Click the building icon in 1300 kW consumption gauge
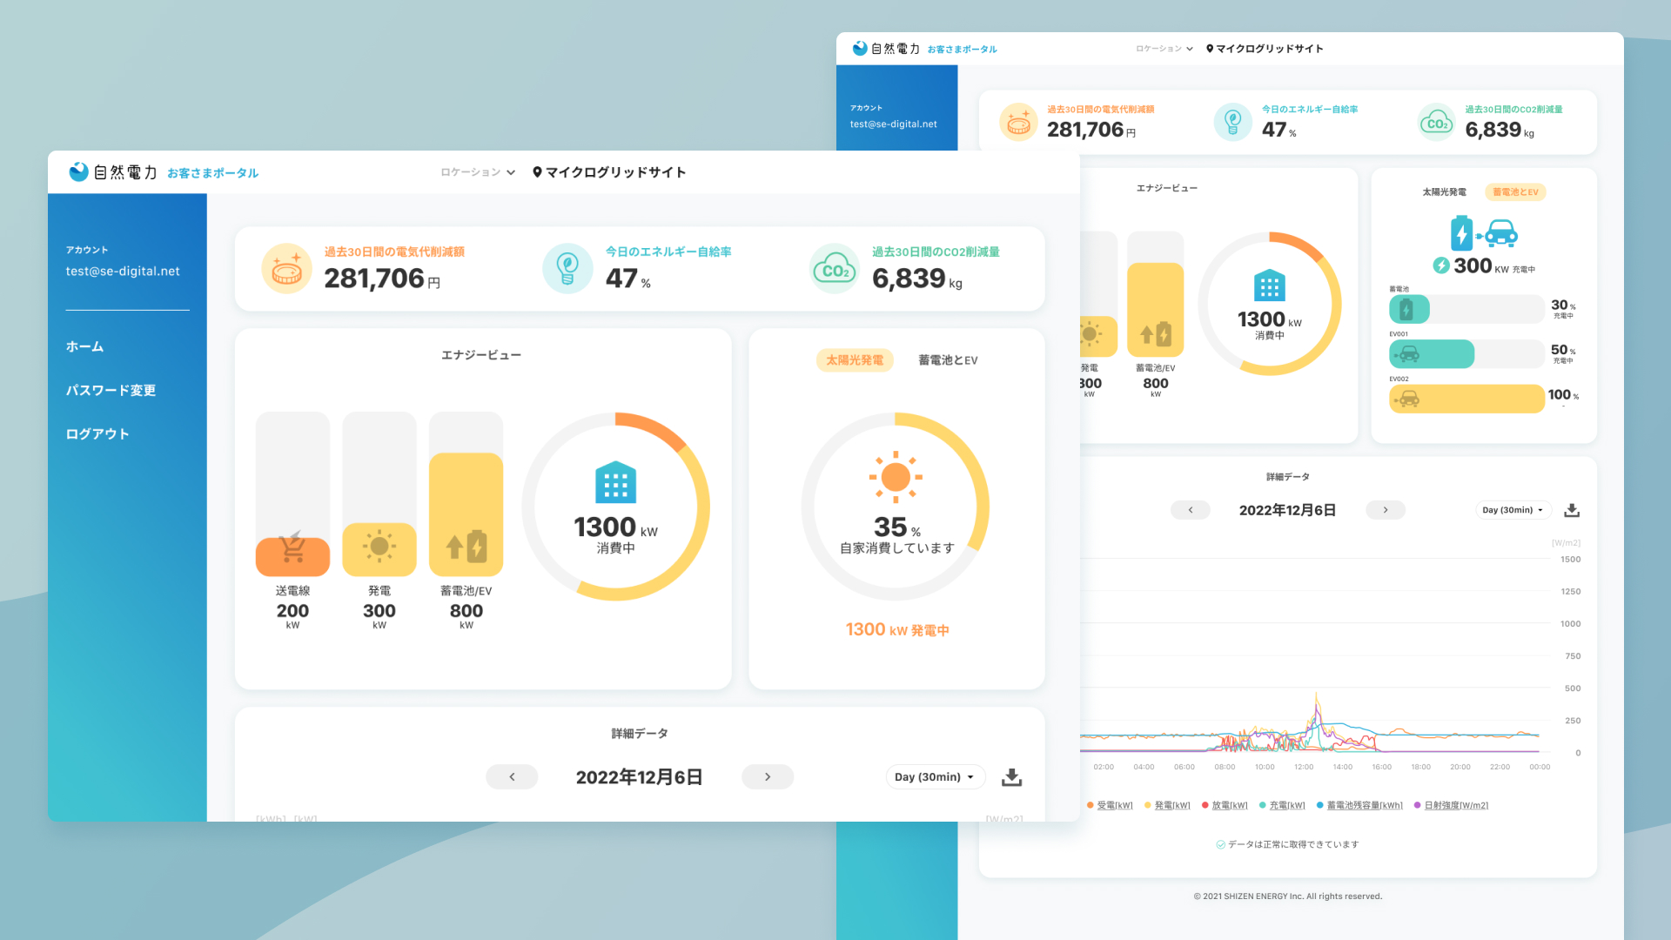 pyautogui.click(x=615, y=482)
